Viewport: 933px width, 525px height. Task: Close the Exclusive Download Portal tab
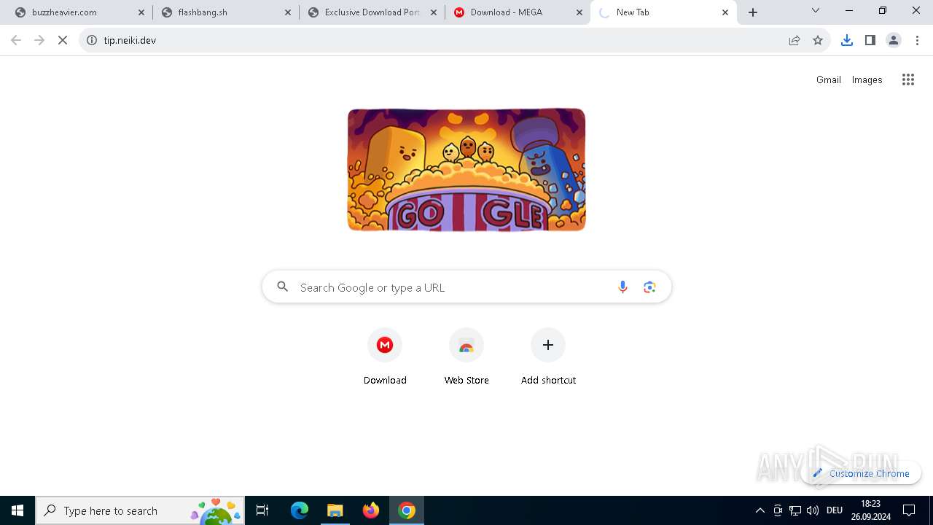pyautogui.click(x=434, y=12)
